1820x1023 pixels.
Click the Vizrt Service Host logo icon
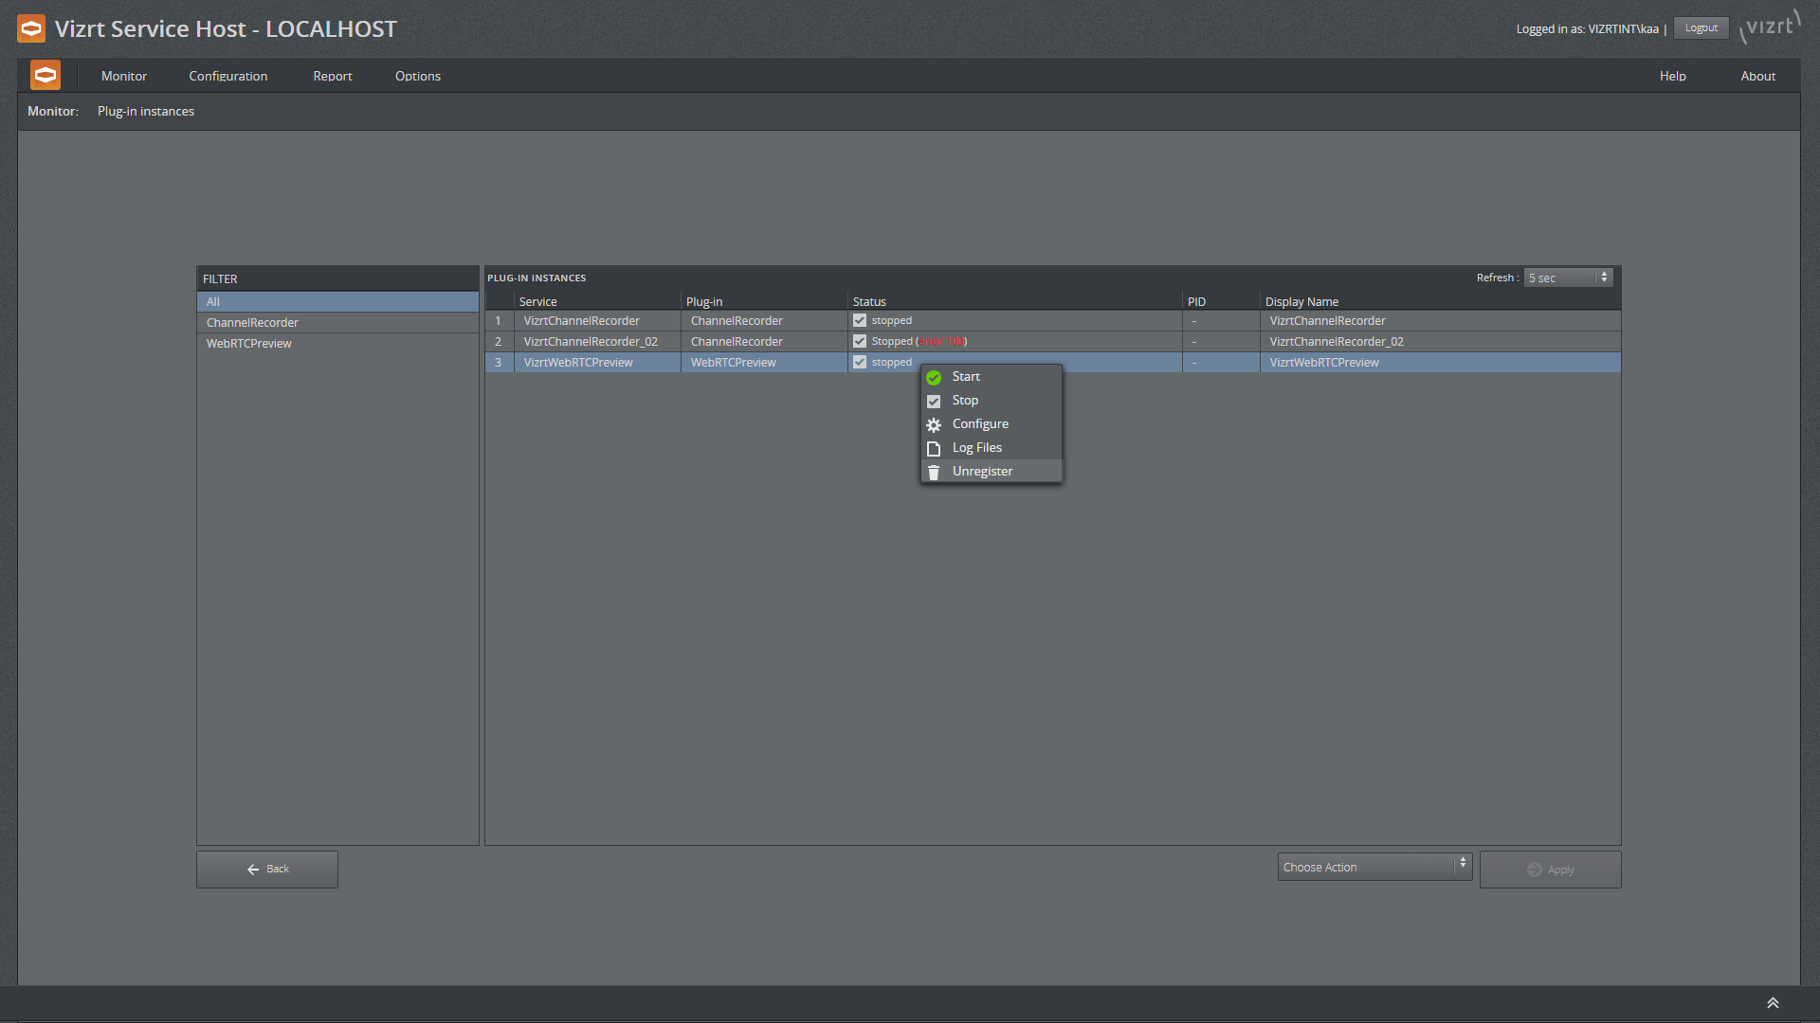pos(30,27)
